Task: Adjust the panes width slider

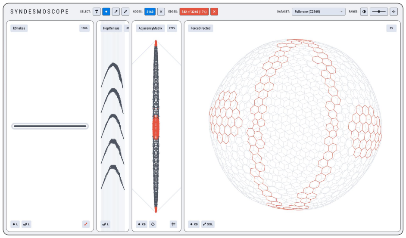Action: click(x=379, y=12)
